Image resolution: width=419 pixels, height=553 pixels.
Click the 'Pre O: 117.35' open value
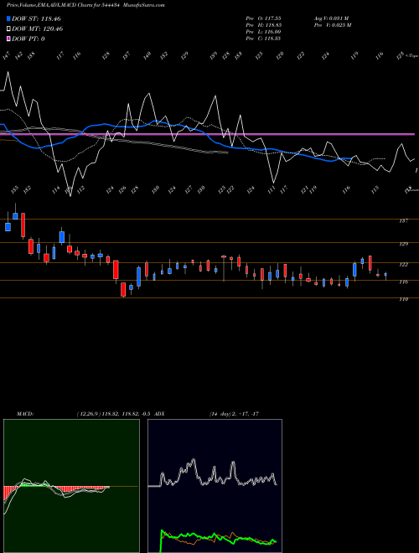tap(263, 18)
